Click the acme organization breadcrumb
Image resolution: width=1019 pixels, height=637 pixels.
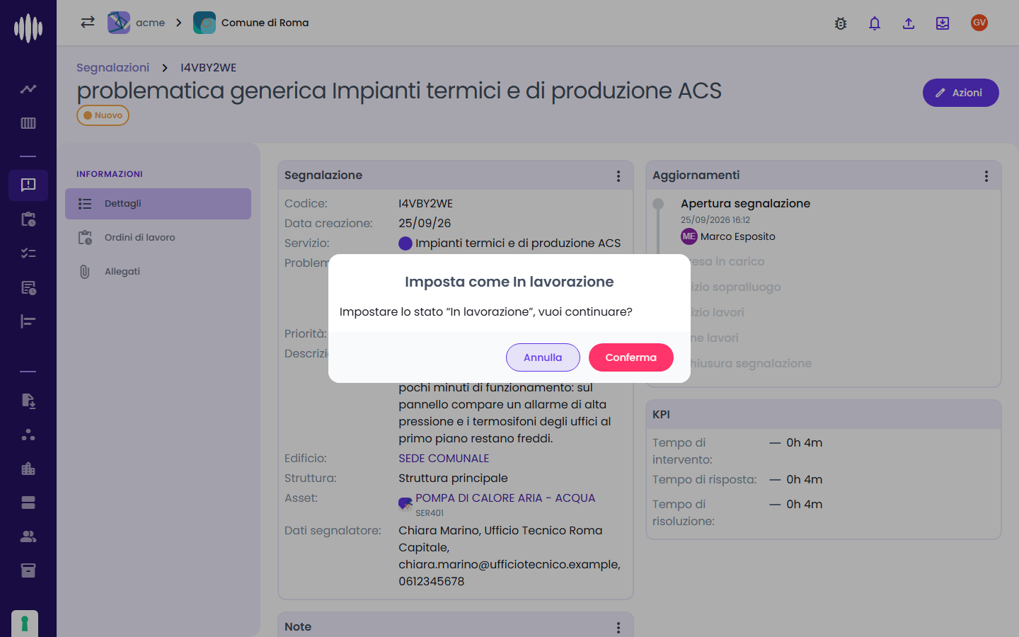point(137,23)
